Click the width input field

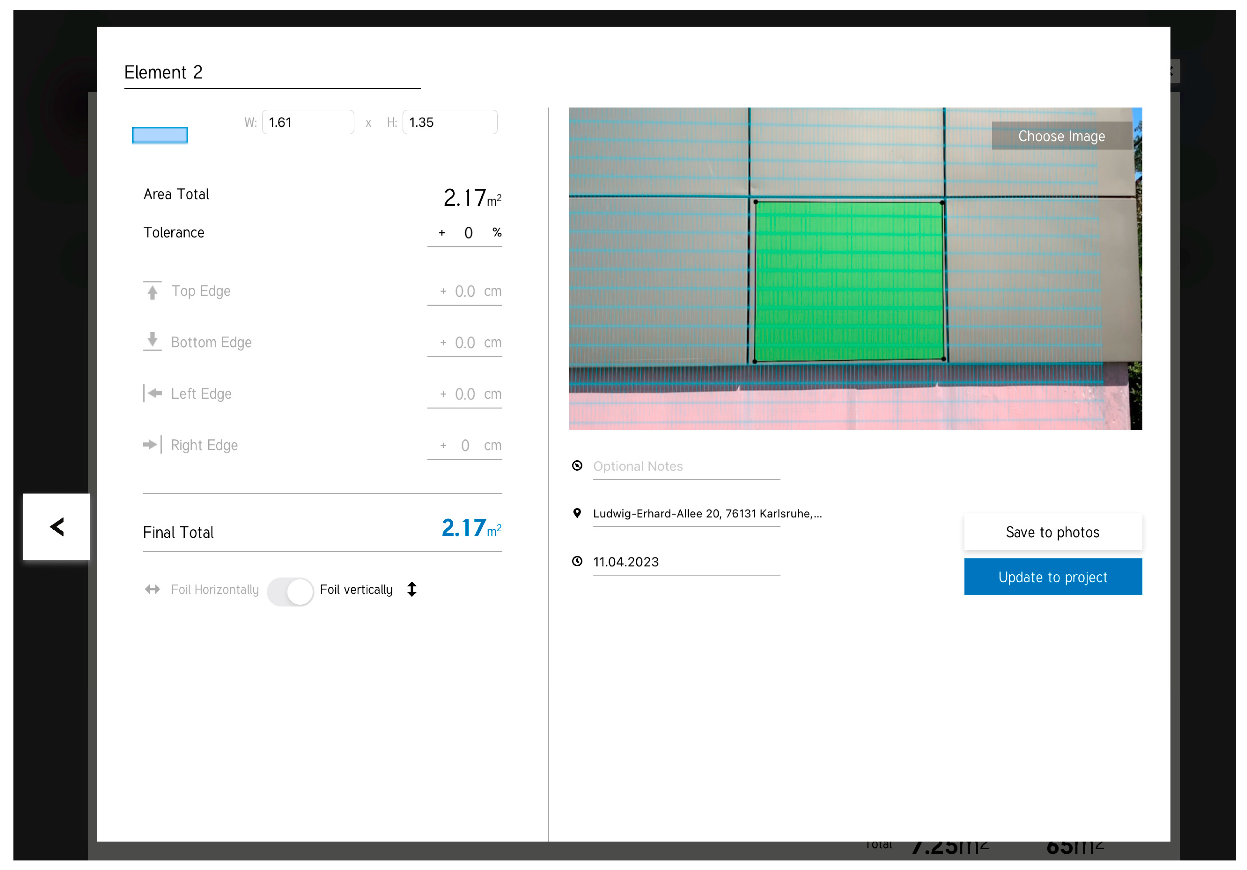[x=308, y=122]
